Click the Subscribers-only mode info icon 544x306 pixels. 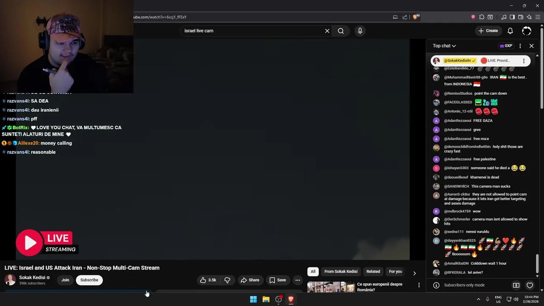pyautogui.click(x=436, y=285)
